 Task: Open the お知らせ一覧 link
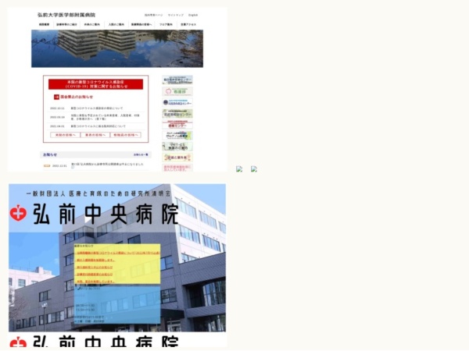point(141,154)
